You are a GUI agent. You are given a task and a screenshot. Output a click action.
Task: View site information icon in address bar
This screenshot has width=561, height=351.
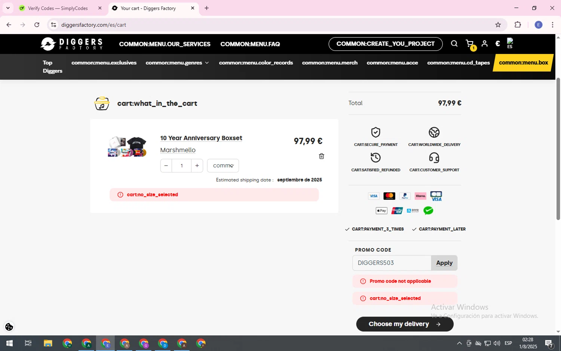point(53,25)
